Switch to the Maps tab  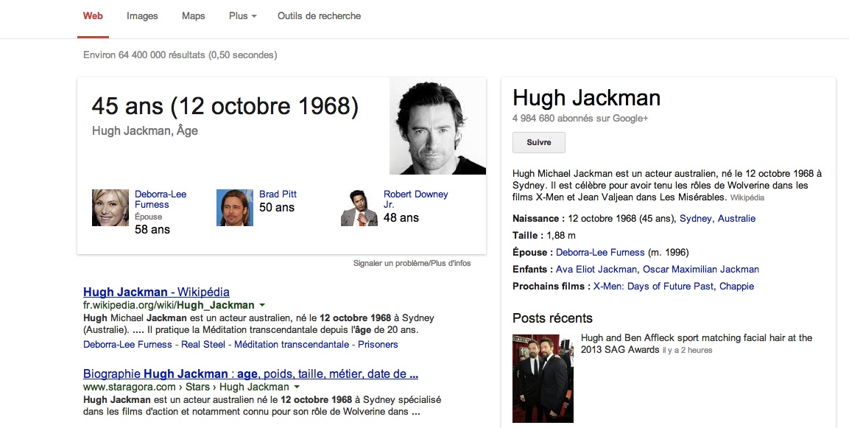click(x=194, y=15)
